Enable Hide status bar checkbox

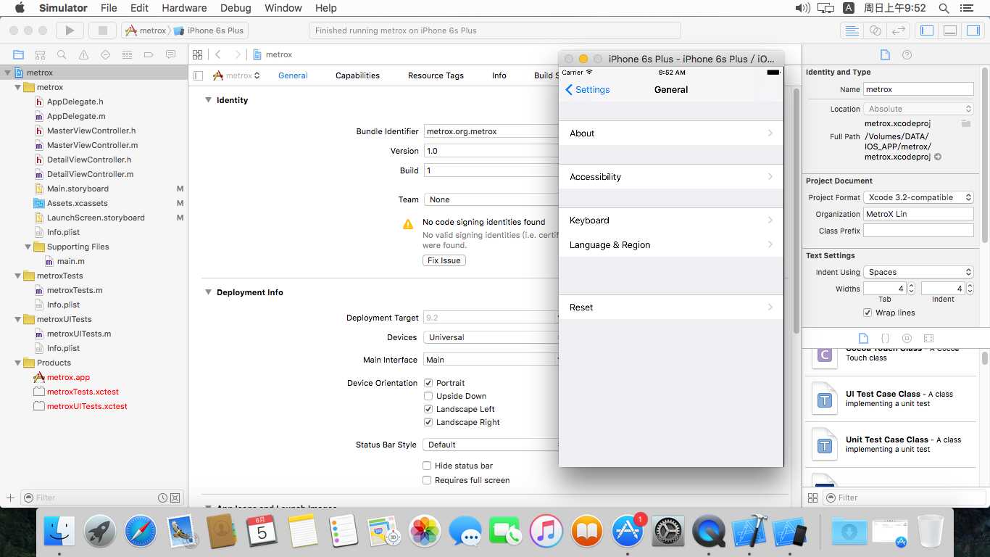coord(427,466)
